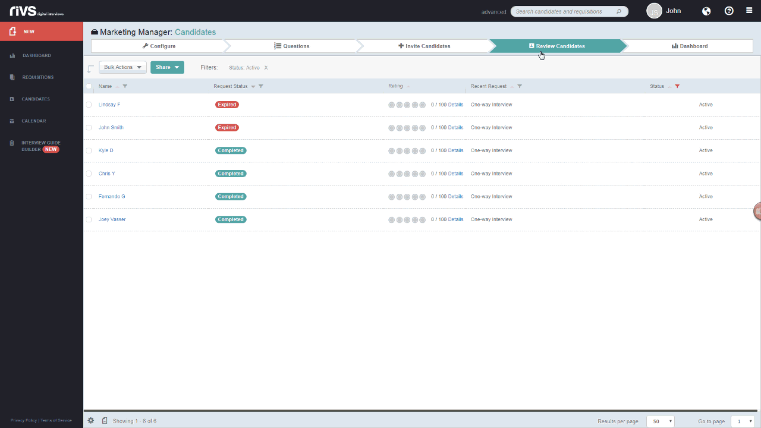Open candidate John Smith

(x=111, y=128)
